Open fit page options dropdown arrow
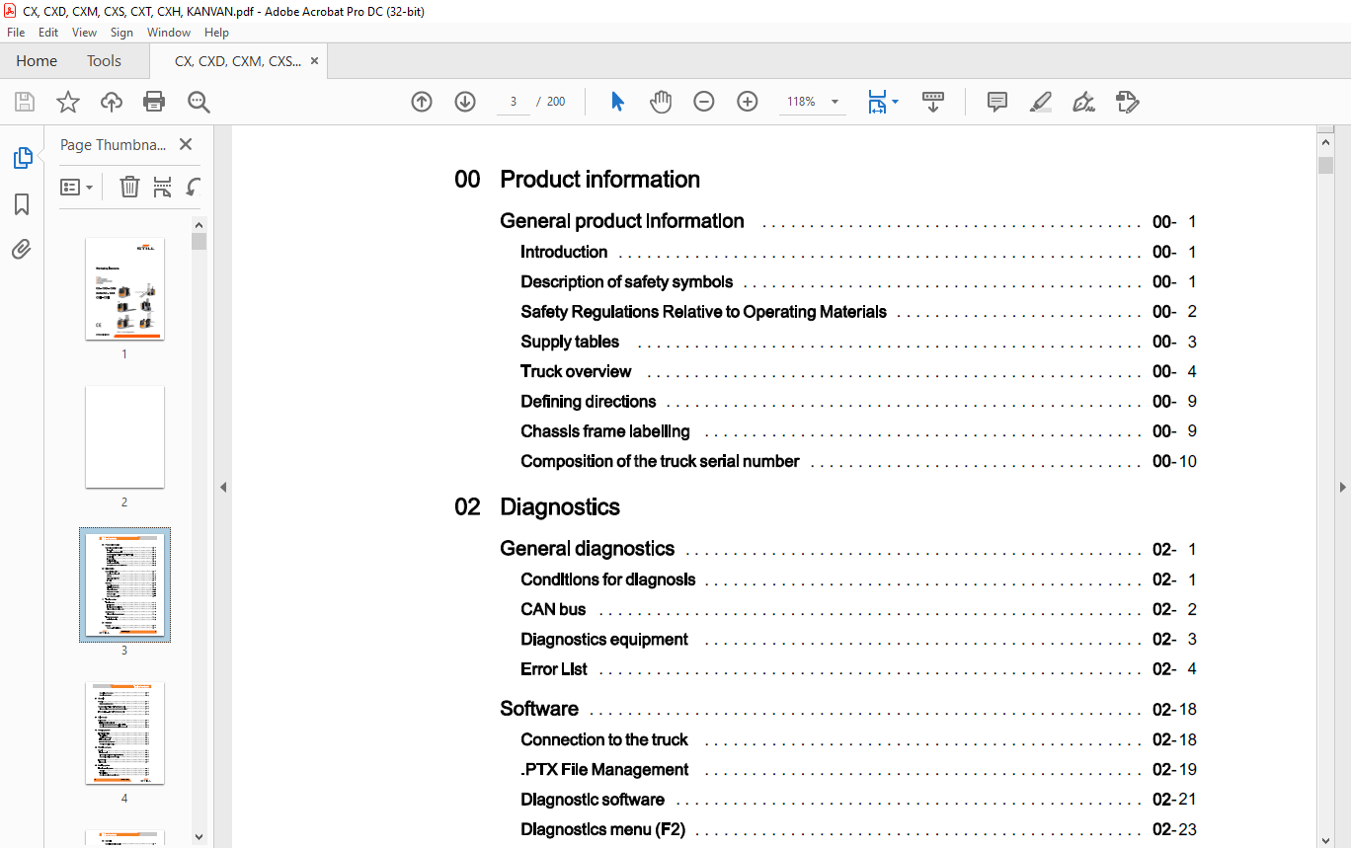This screenshot has width=1351, height=848. point(895,102)
